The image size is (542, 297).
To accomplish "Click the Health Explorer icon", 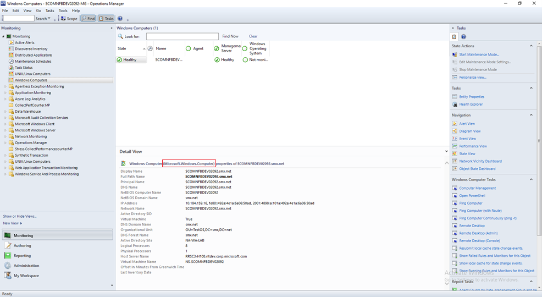I will click(x=455, y=105).
